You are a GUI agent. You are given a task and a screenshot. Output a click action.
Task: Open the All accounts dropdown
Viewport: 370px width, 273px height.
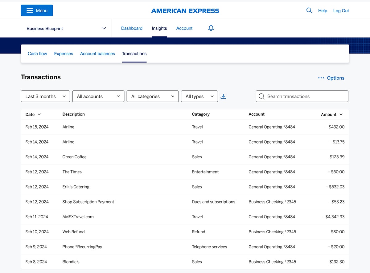(98, 96)
